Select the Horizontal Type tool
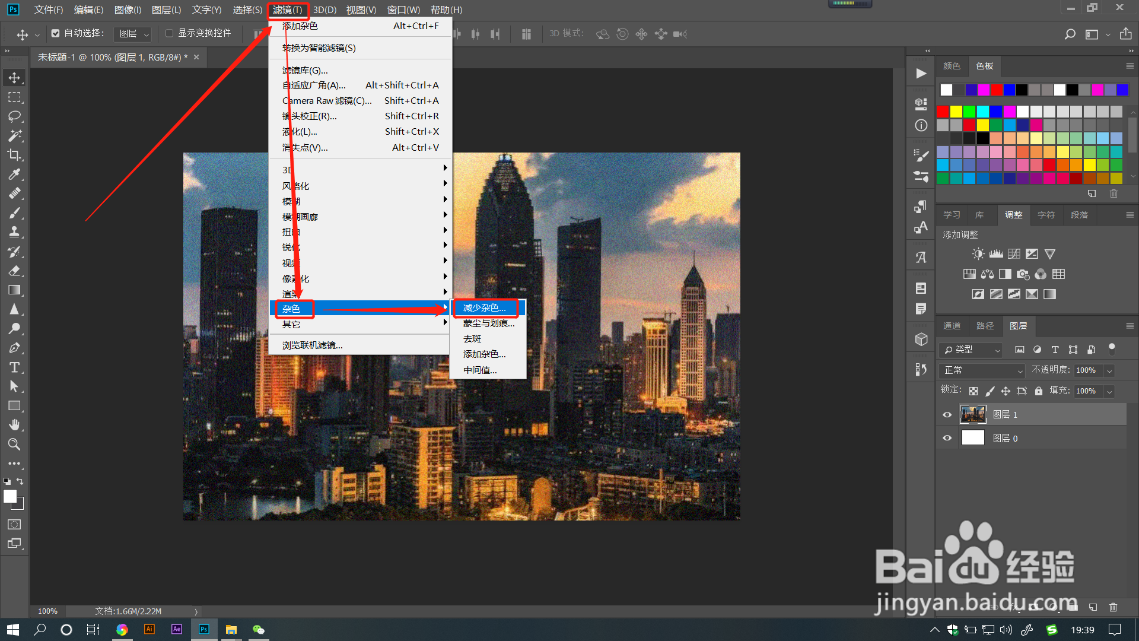The image size is (1139, 641). [14, 367]
